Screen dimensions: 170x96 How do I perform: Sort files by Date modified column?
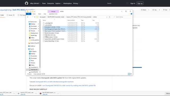tap(71, 20)
